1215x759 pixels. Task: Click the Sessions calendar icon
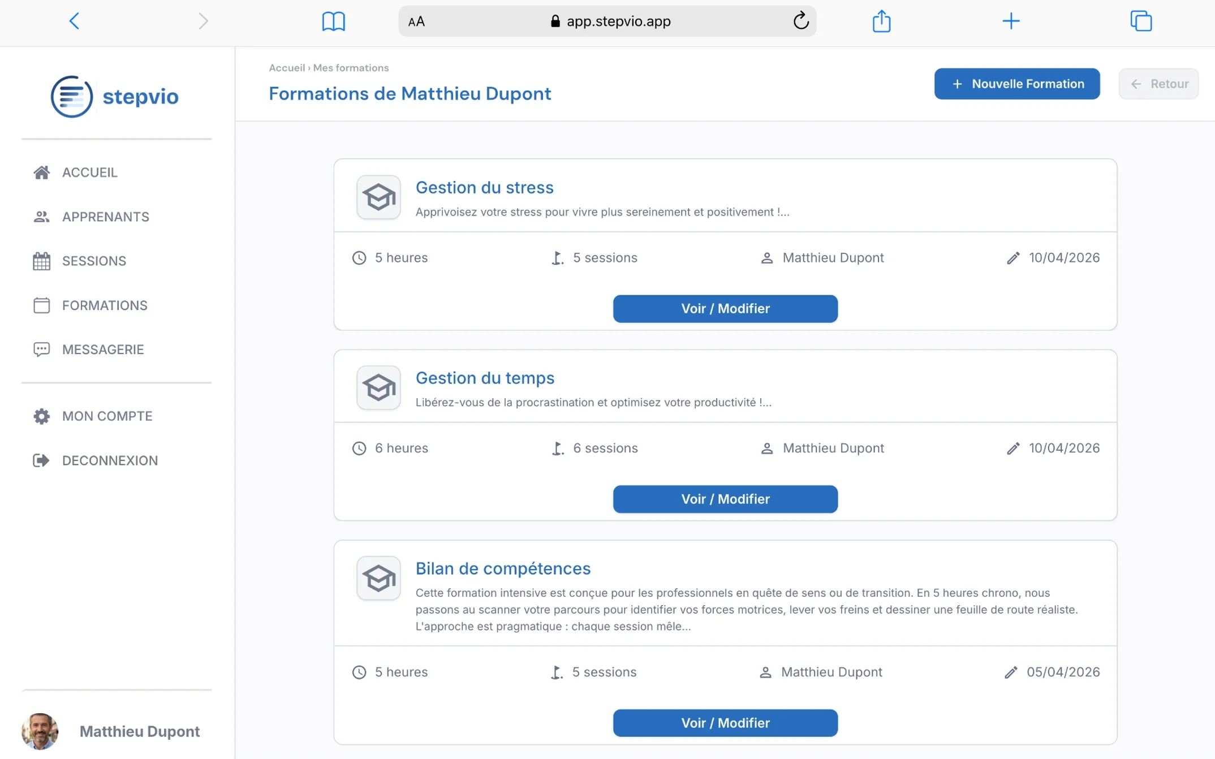(42, 261)
